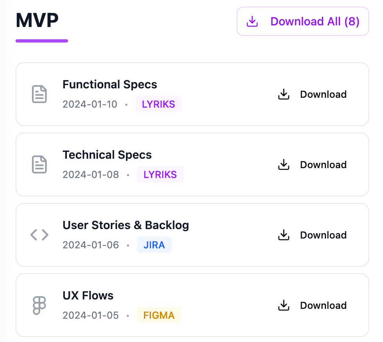
Task: Click the code brackets icon for User Stories
Action: coord(39,235)
